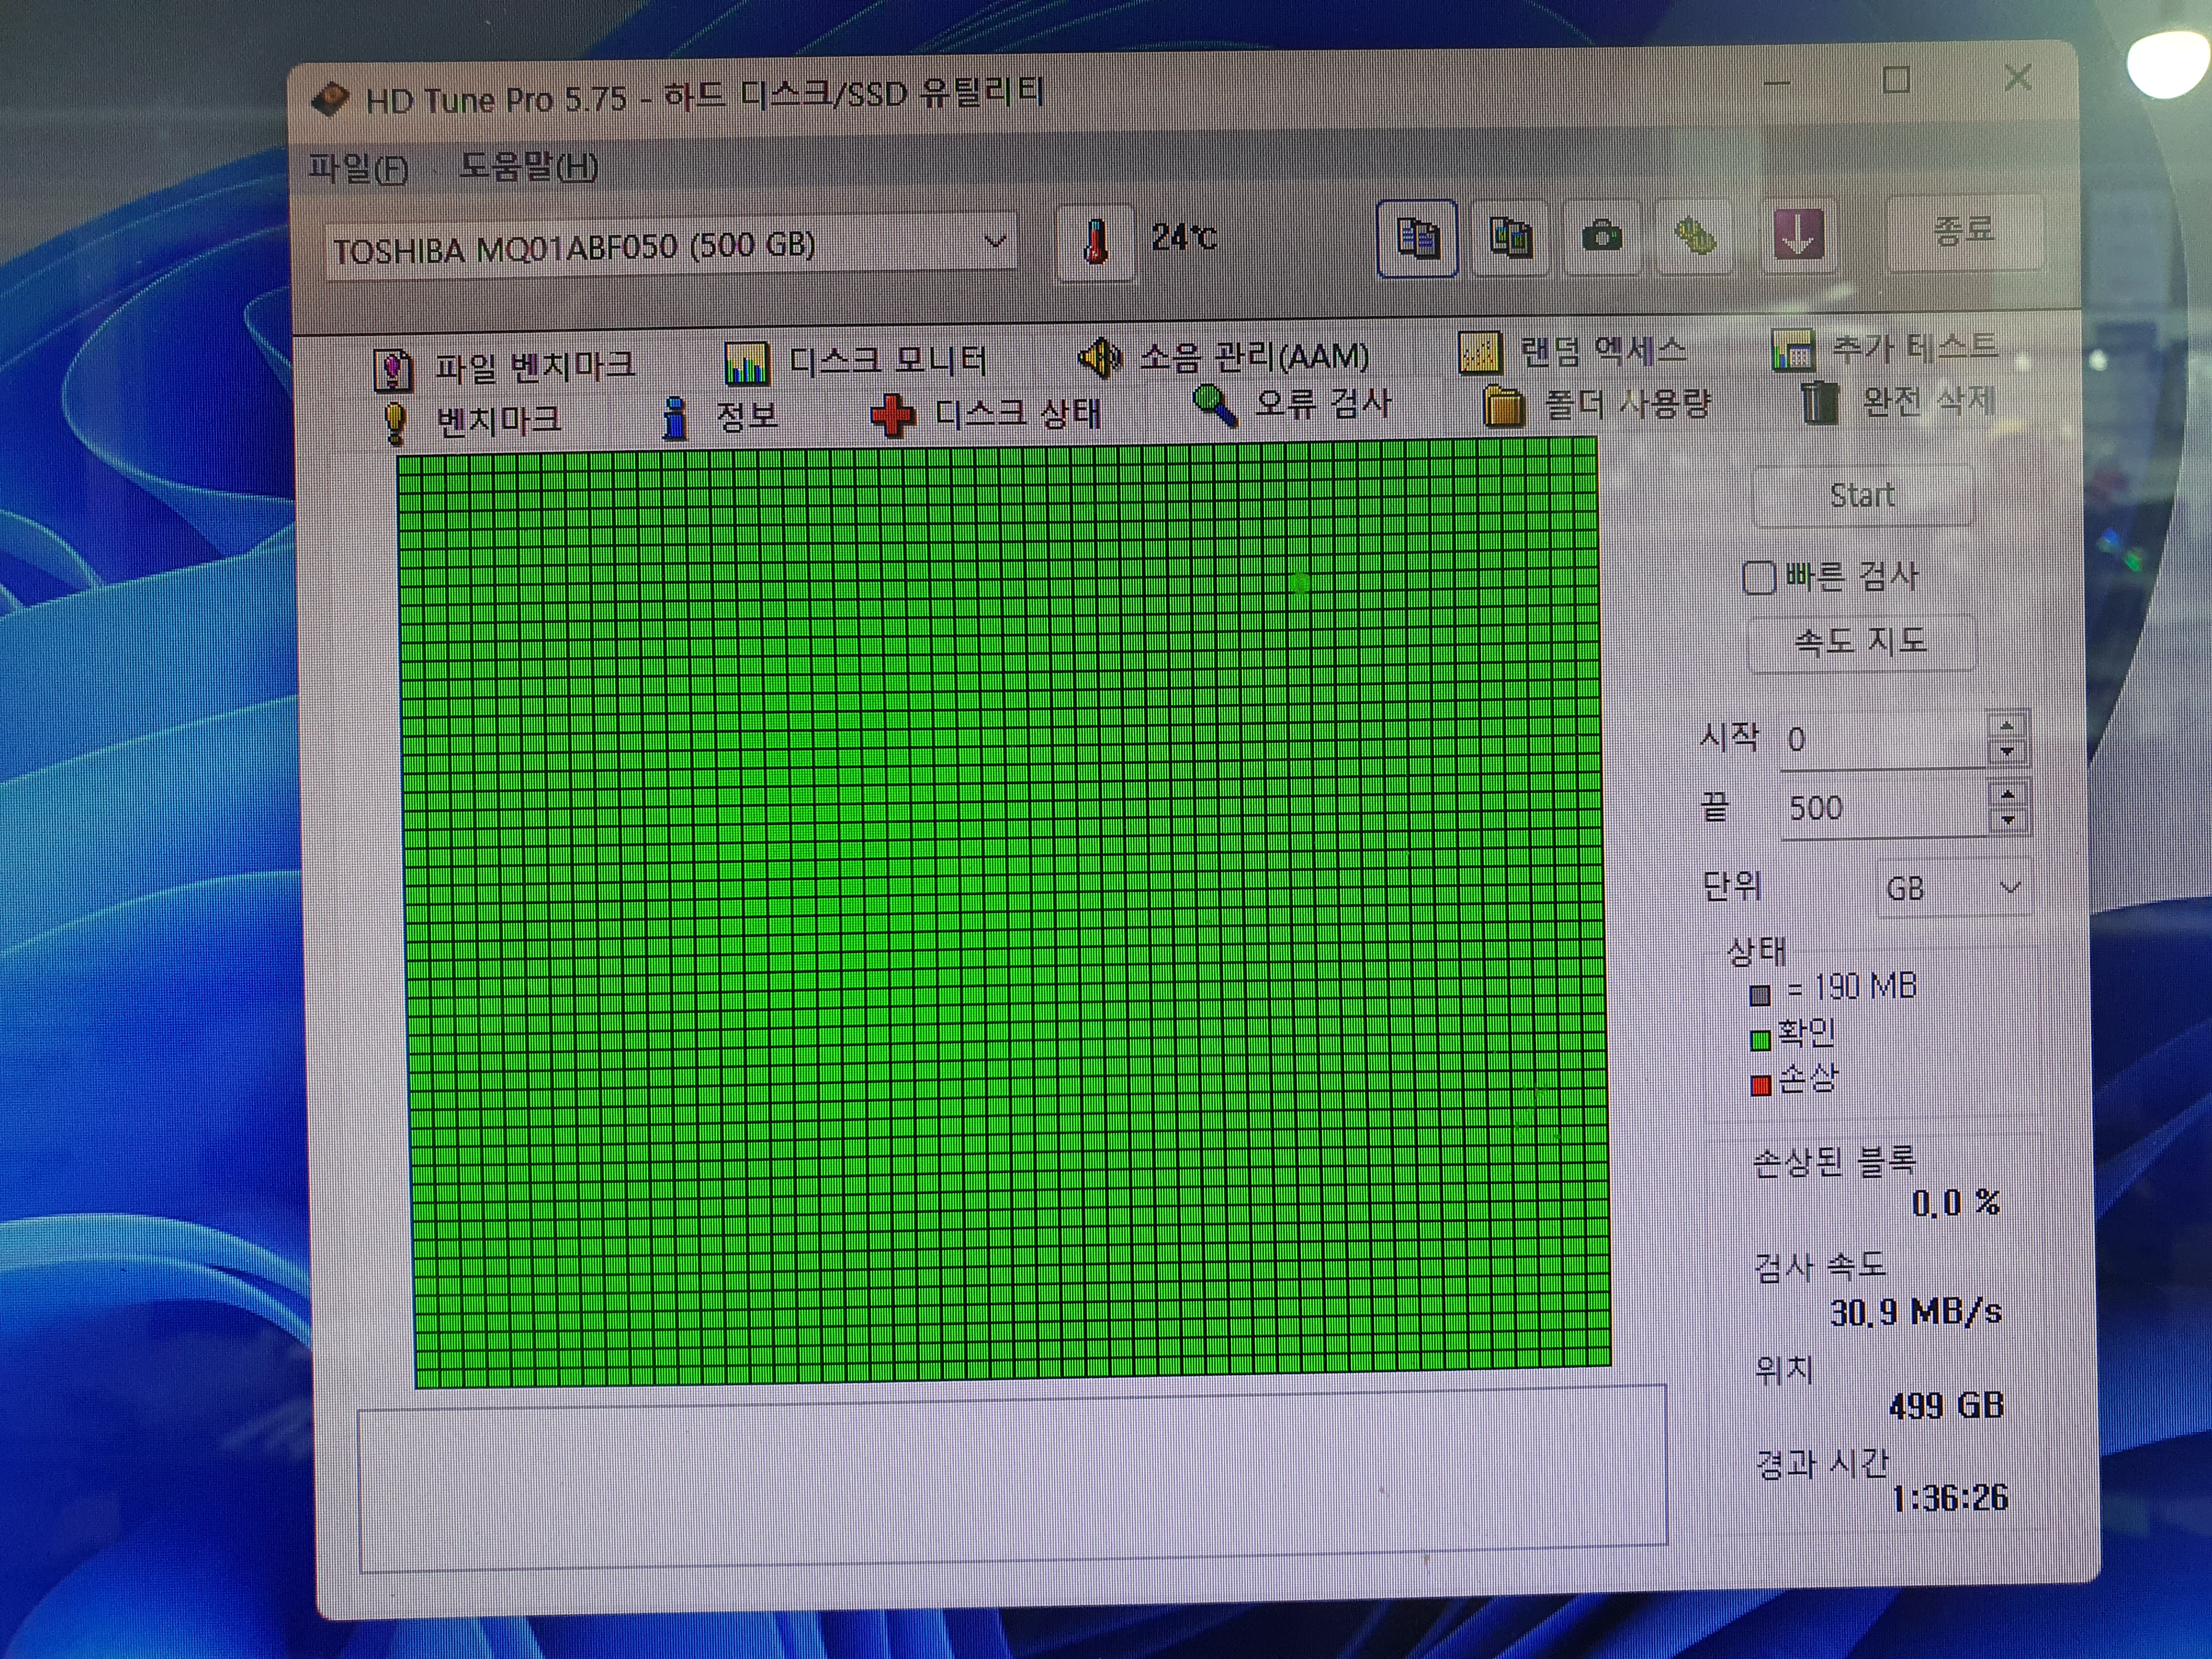This screenshot has height=1659, width=2212.
Task: Select the 오류 검사 tab
Action: (1292, 405)
